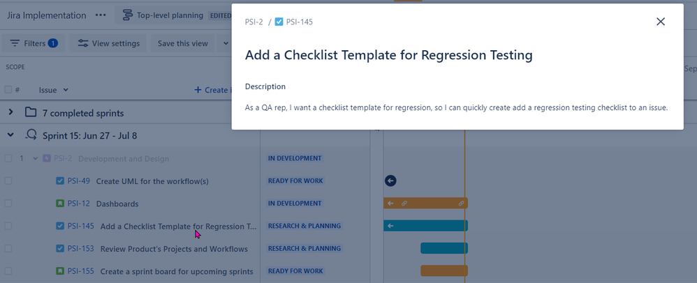Click the Save this view button
This screenshot has width=697, height=283.
click(183, 43)
